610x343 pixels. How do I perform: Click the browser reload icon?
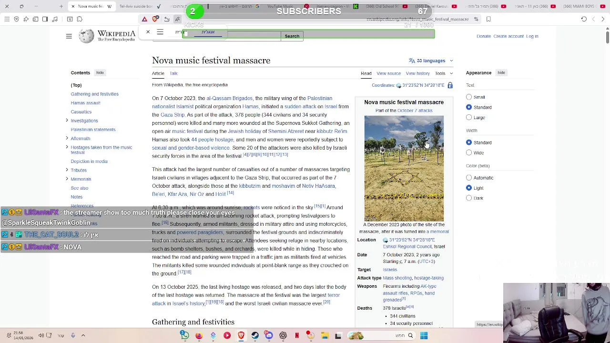[584, 19]
